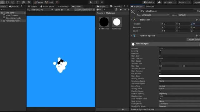200x112 pixels.
Task: Toggle grid snapping icon
Action: click(57, 2)
